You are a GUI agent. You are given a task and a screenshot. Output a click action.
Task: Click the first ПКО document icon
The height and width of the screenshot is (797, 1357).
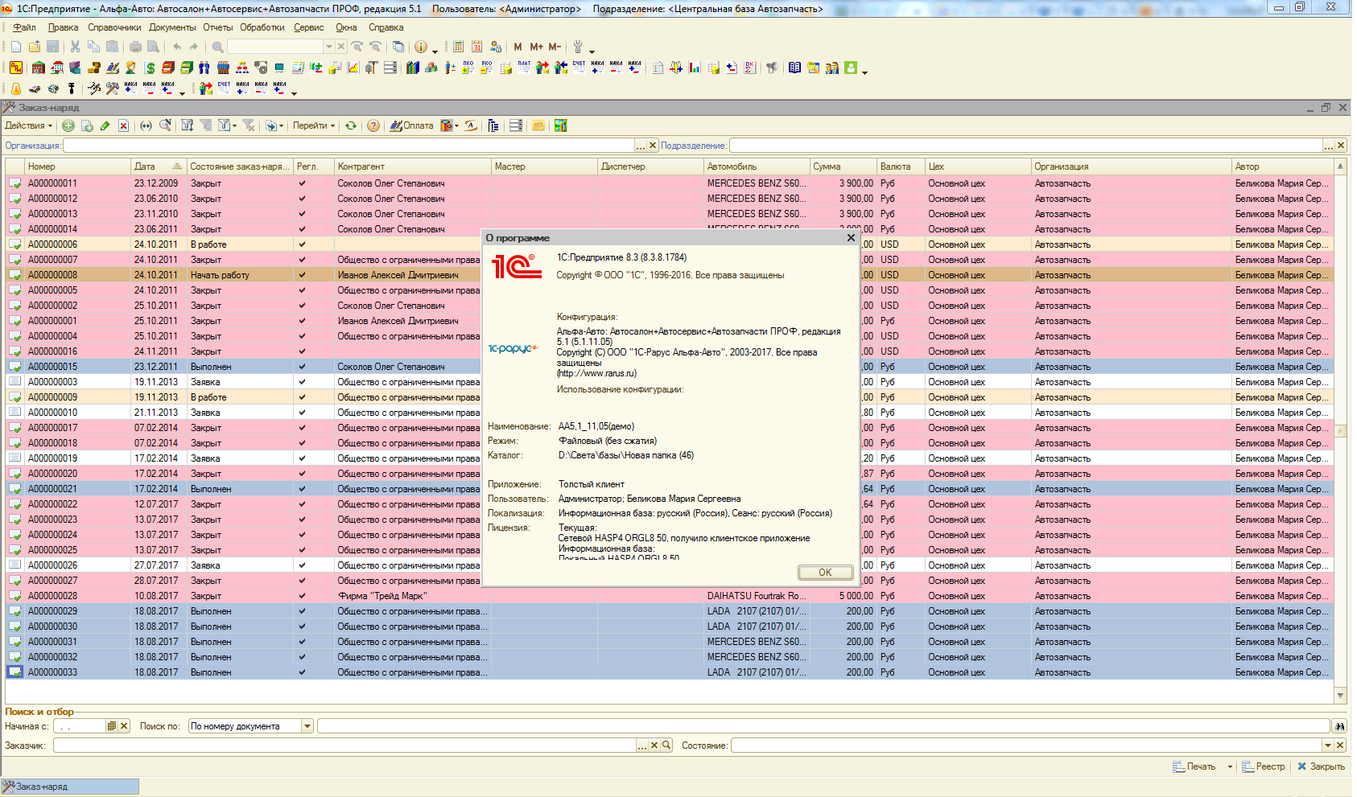pos(468,68)
